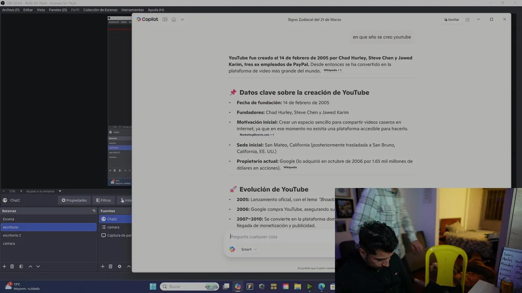
Task: Move scene up with arrow icon
Action: click(x=30, y=267)
